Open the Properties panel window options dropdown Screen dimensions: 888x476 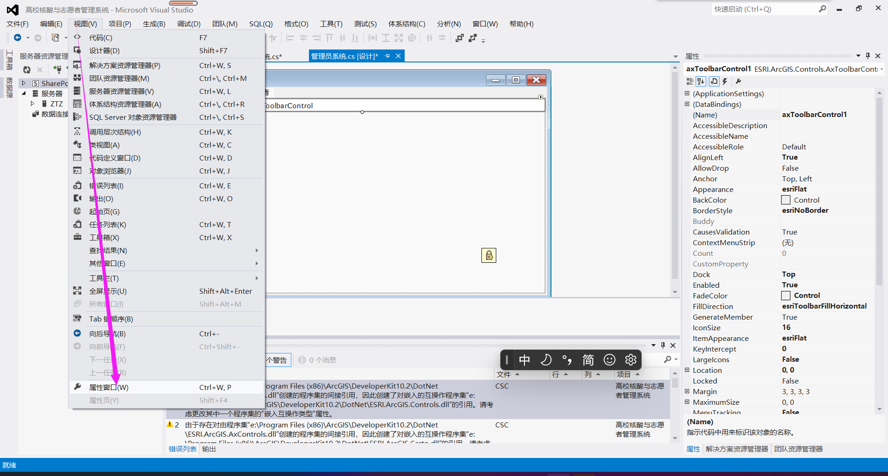coord(858,56)
